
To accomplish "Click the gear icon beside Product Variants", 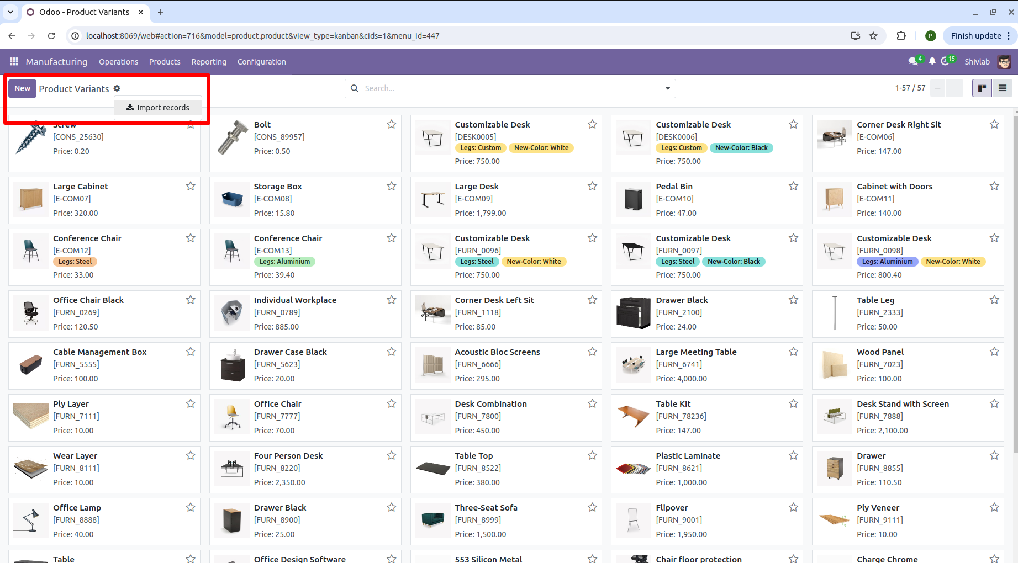I will tap(117, 88).
